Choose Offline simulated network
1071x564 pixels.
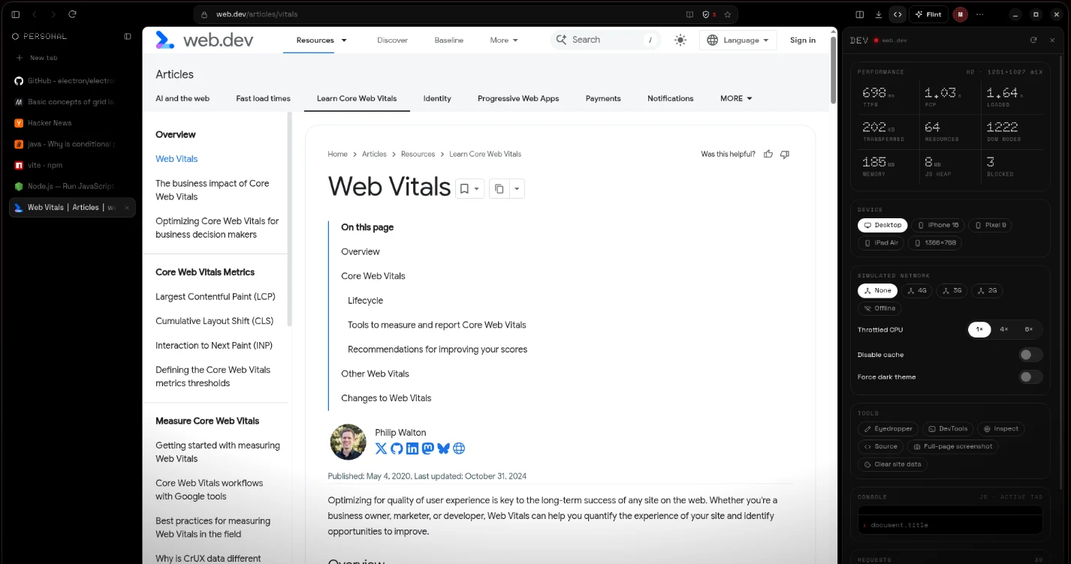point(879,308)
